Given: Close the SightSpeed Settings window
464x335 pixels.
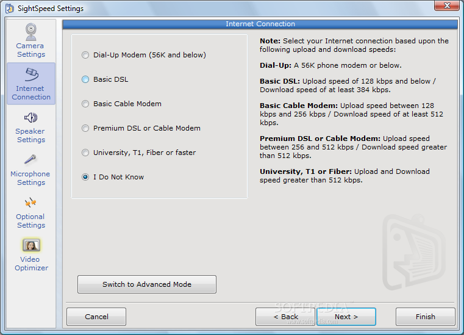Looking at the screenshot, I should tap(447, 5).
